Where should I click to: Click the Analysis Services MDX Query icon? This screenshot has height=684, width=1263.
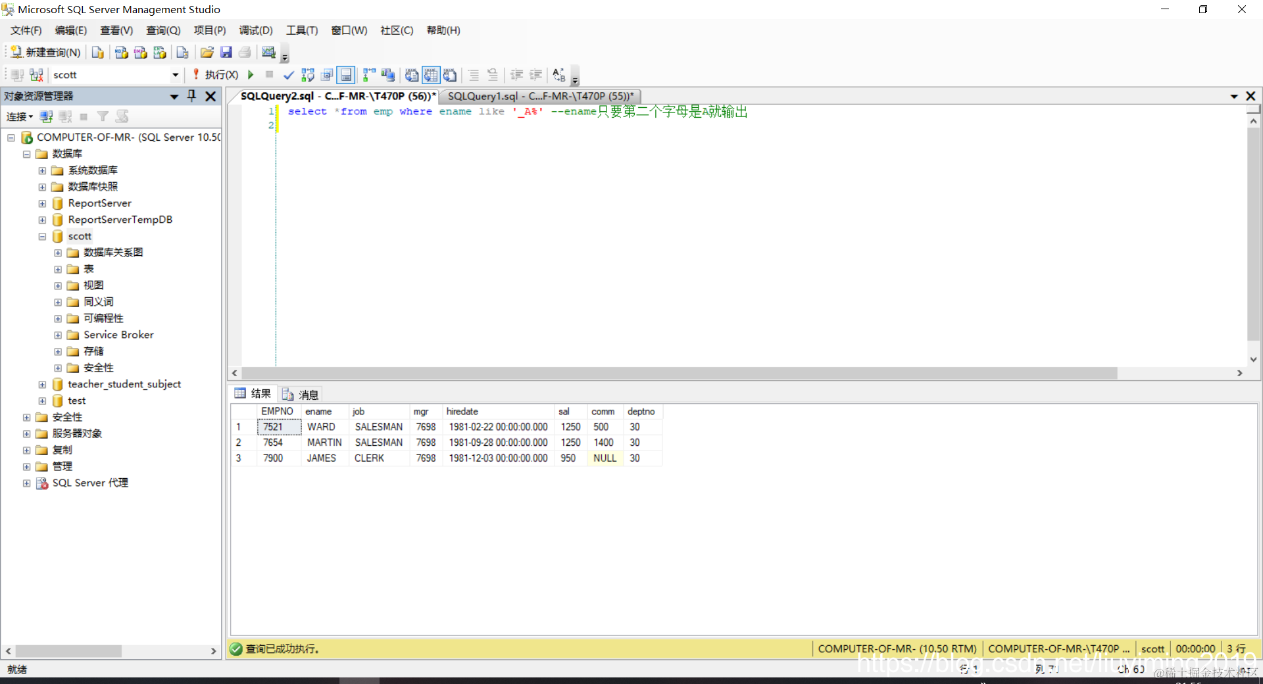[121, 53]
